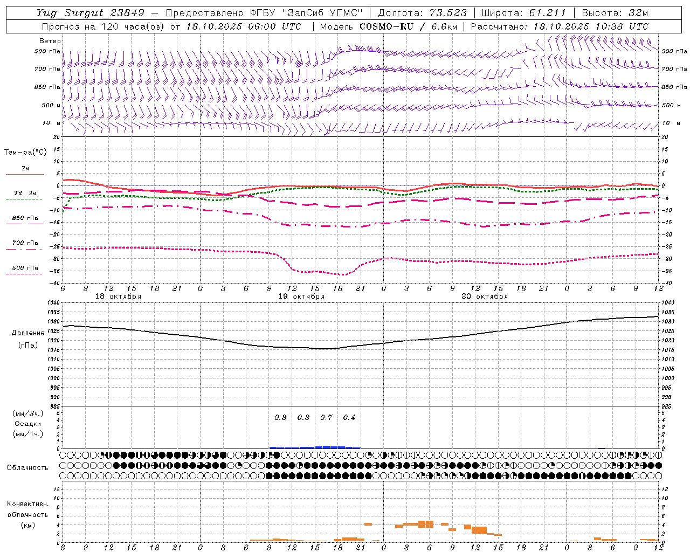This screenshot has width=690, height=552.
Task: Click the 18 октября date label
Action: tap(118, 296)
